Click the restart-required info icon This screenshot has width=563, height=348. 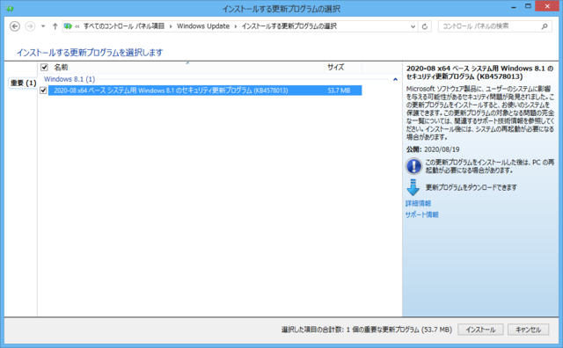tap(413, 166)
